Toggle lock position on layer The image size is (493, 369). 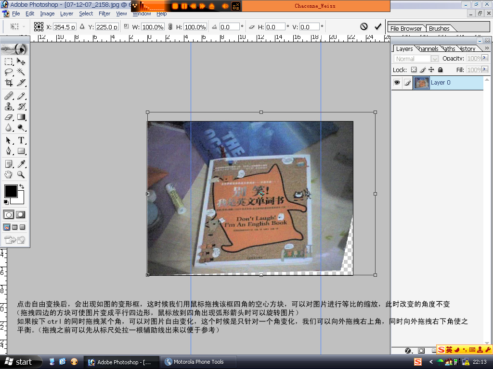(x=431, y=70)
